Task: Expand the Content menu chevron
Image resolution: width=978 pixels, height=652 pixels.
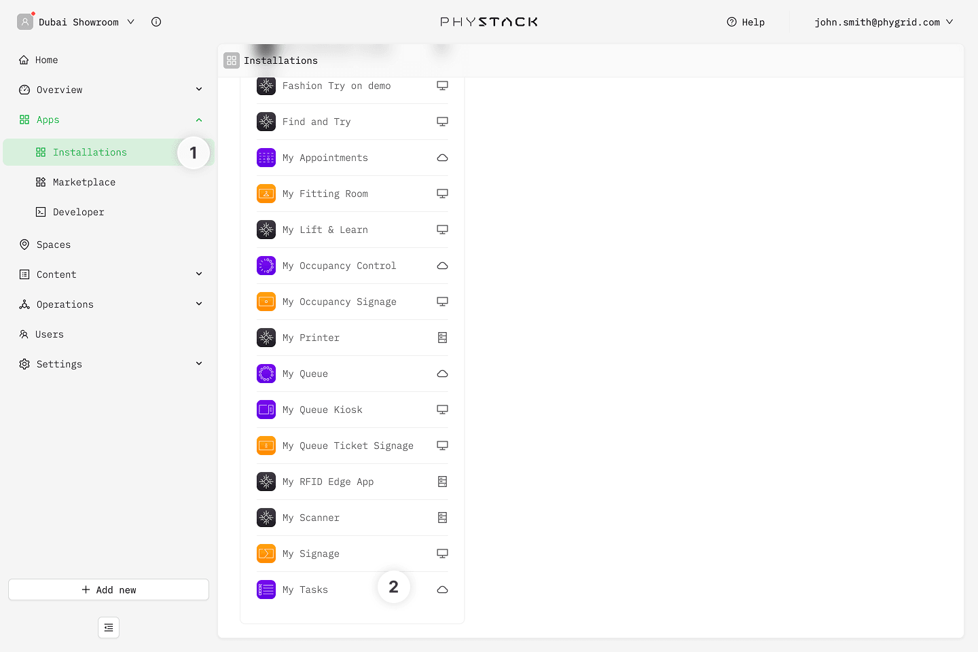Action: point(199,274)
